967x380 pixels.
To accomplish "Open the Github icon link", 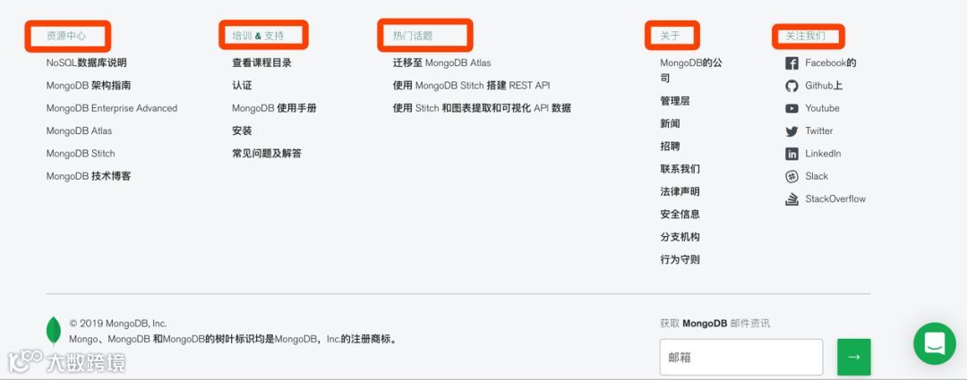I will click(x=792, y=86).
